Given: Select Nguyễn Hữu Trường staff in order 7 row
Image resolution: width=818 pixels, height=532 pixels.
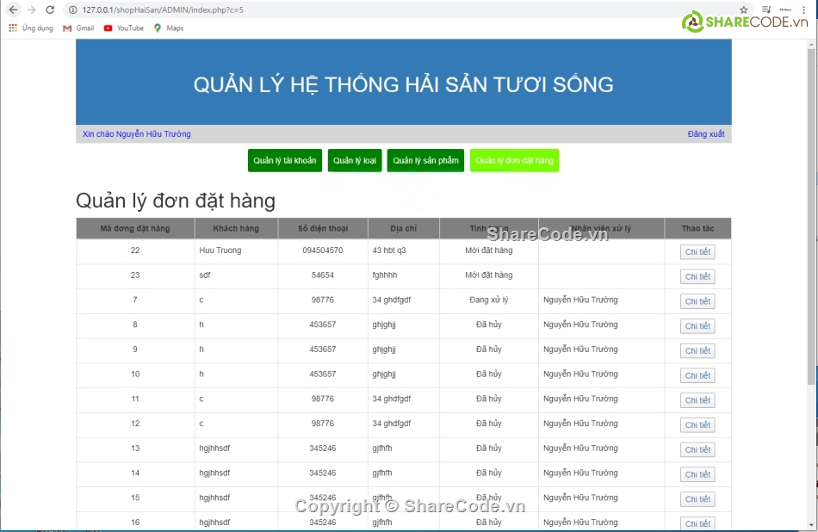Looking at the screenshot, I should point(580,300).
